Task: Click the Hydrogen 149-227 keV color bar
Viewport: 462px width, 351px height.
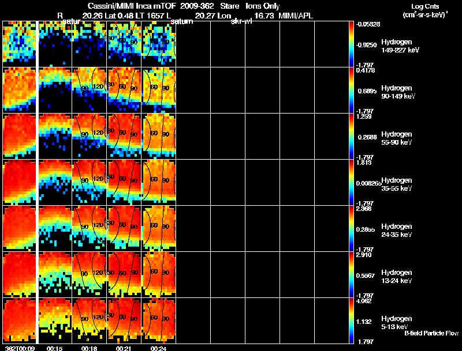Action: pyautogui.click(x=351, y=44)
